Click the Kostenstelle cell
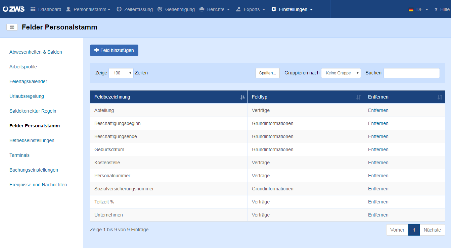 [169, 163]
